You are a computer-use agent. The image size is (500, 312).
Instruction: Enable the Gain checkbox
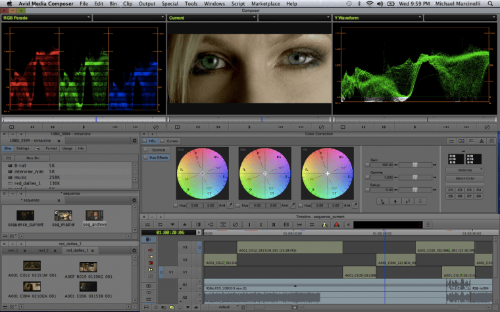(x=368, y=164)
